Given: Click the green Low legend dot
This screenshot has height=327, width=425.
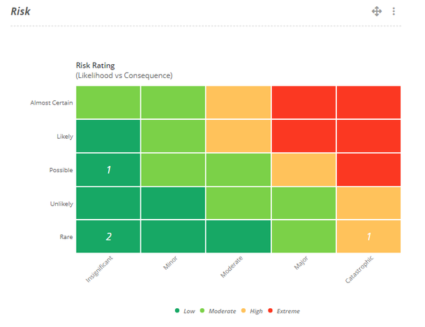Looking at the screenshot, I should (177, 310).
